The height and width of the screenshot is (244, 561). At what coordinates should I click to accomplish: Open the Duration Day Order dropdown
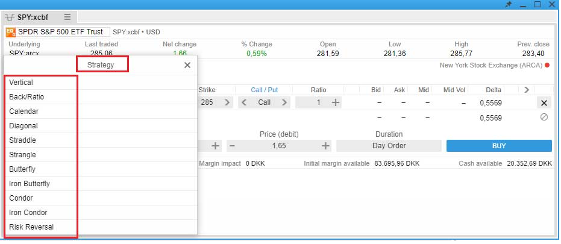389,146
